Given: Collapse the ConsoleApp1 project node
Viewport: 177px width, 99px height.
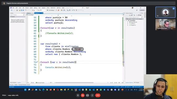Looking at the screenshot, I should point(126,21).
